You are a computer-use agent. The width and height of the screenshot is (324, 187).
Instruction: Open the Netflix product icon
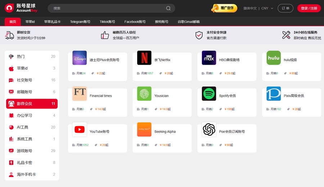[x=144, y=58]
